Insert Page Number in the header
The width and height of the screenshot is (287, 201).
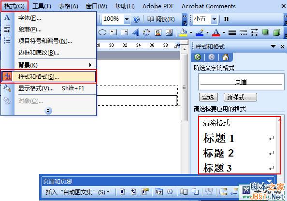[122, 192]
